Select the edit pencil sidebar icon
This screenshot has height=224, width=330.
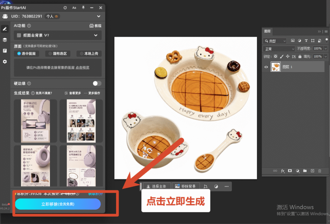(x=5, y=29)
